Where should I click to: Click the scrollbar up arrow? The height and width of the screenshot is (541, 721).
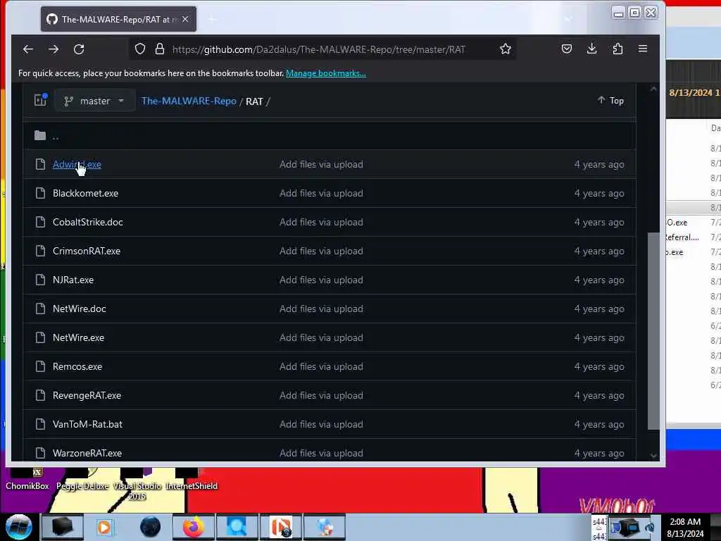pyautogui.click(x=653, y=89)
